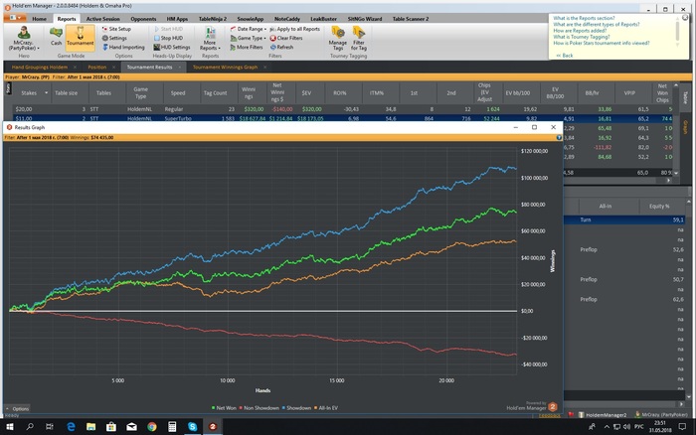
Task: Open Windows notification center
Action: pos(682,427)
